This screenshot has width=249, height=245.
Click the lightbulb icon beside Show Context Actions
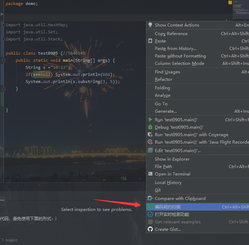[150, 25]
